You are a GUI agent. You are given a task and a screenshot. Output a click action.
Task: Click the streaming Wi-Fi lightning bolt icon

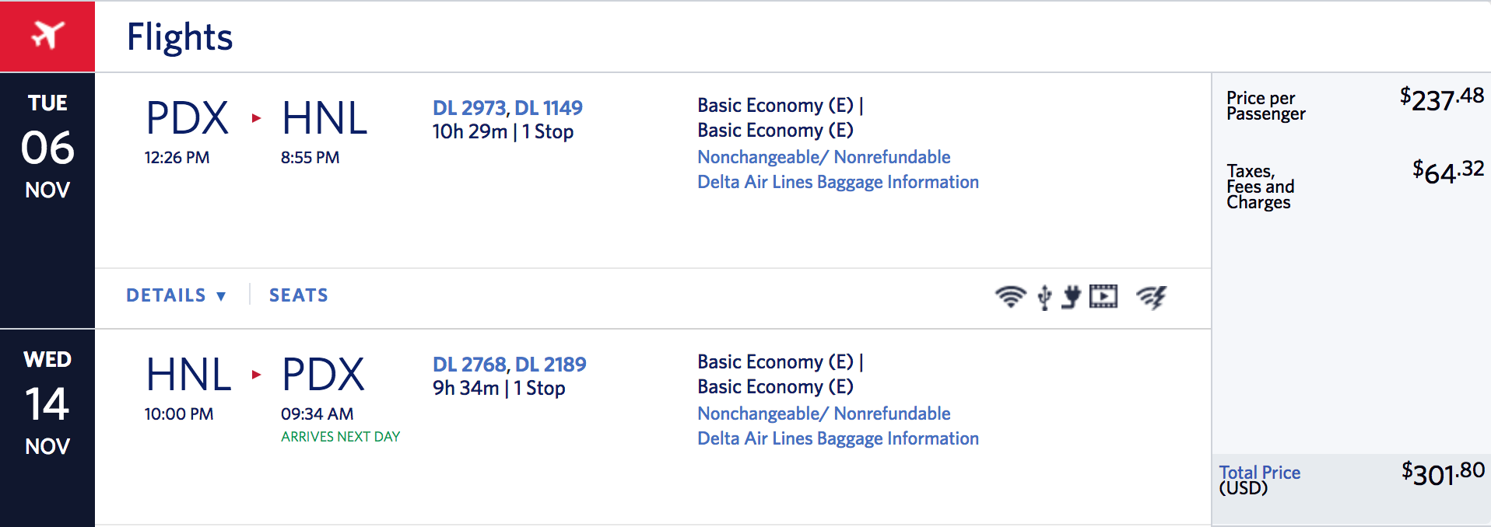pyautogui.click(x=1151, y=296)
